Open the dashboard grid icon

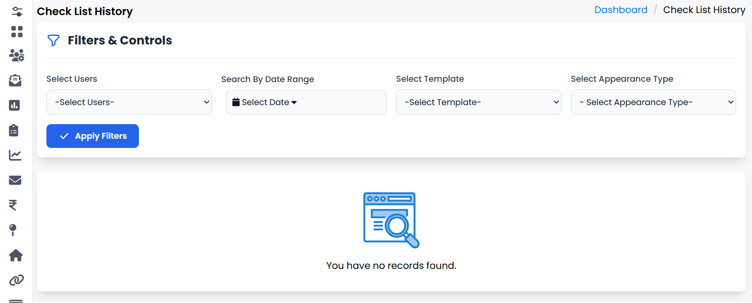[17, 32]
